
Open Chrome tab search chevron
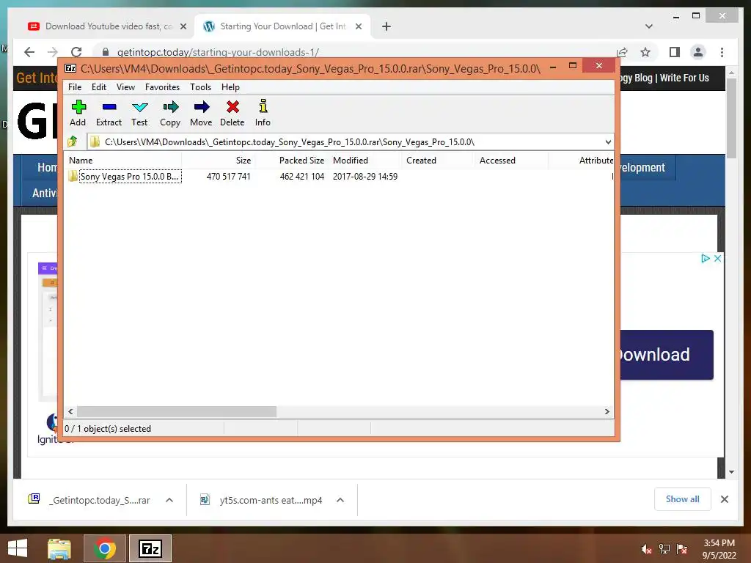pos(649,26)
